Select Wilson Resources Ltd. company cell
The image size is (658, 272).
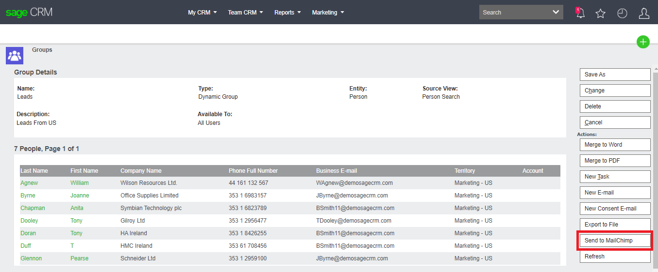point(149,183)
